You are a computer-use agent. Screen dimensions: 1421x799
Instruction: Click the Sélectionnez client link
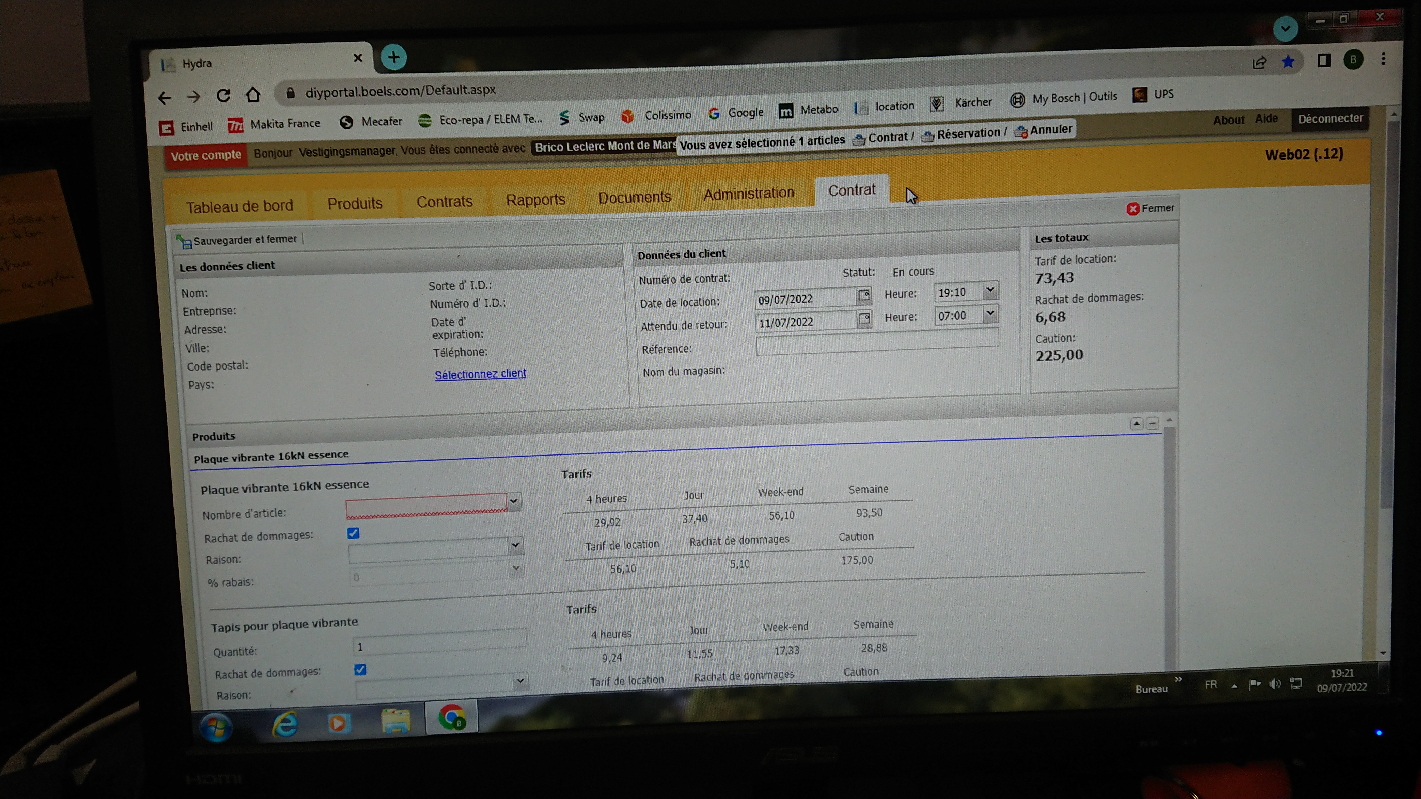coord(480,374)
